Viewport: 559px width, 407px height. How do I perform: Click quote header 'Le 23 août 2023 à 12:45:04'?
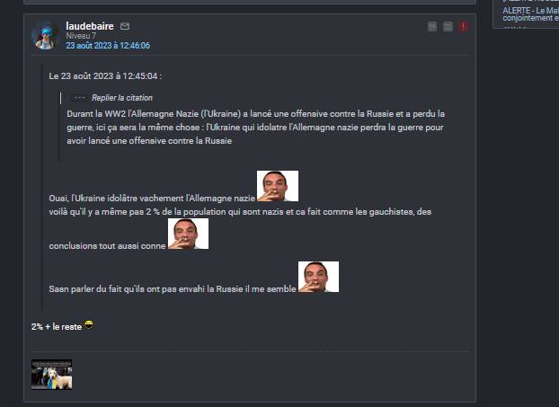105,75
